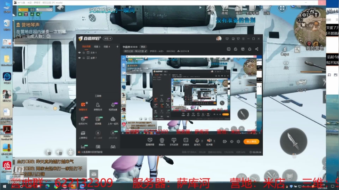Lock the 文本 1 source layer

pyautogui.click(x=84, y=53)
